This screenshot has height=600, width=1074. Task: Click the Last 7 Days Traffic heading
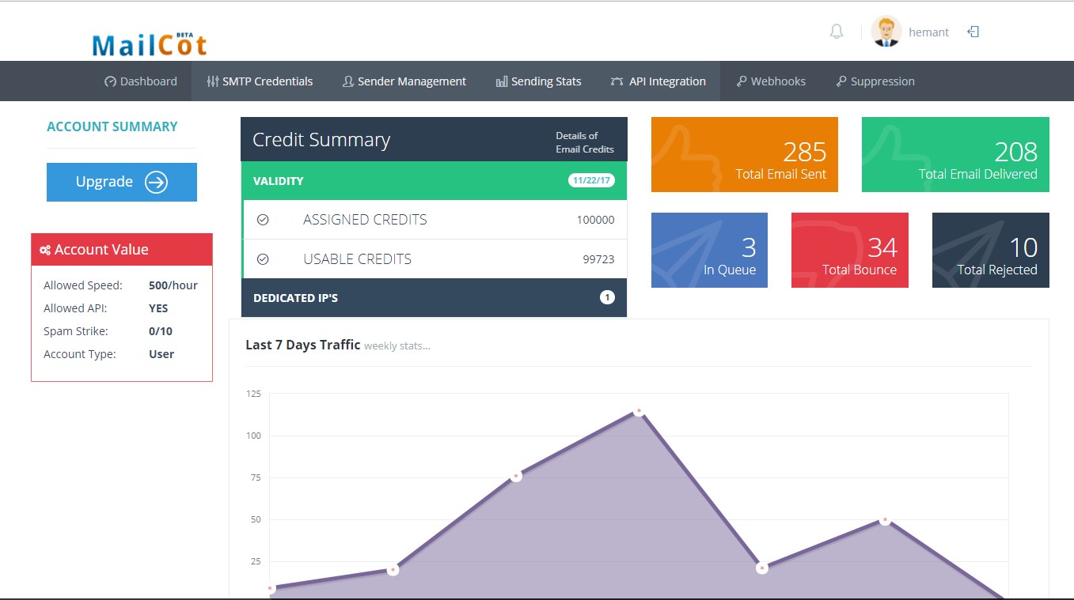(303, 345)
